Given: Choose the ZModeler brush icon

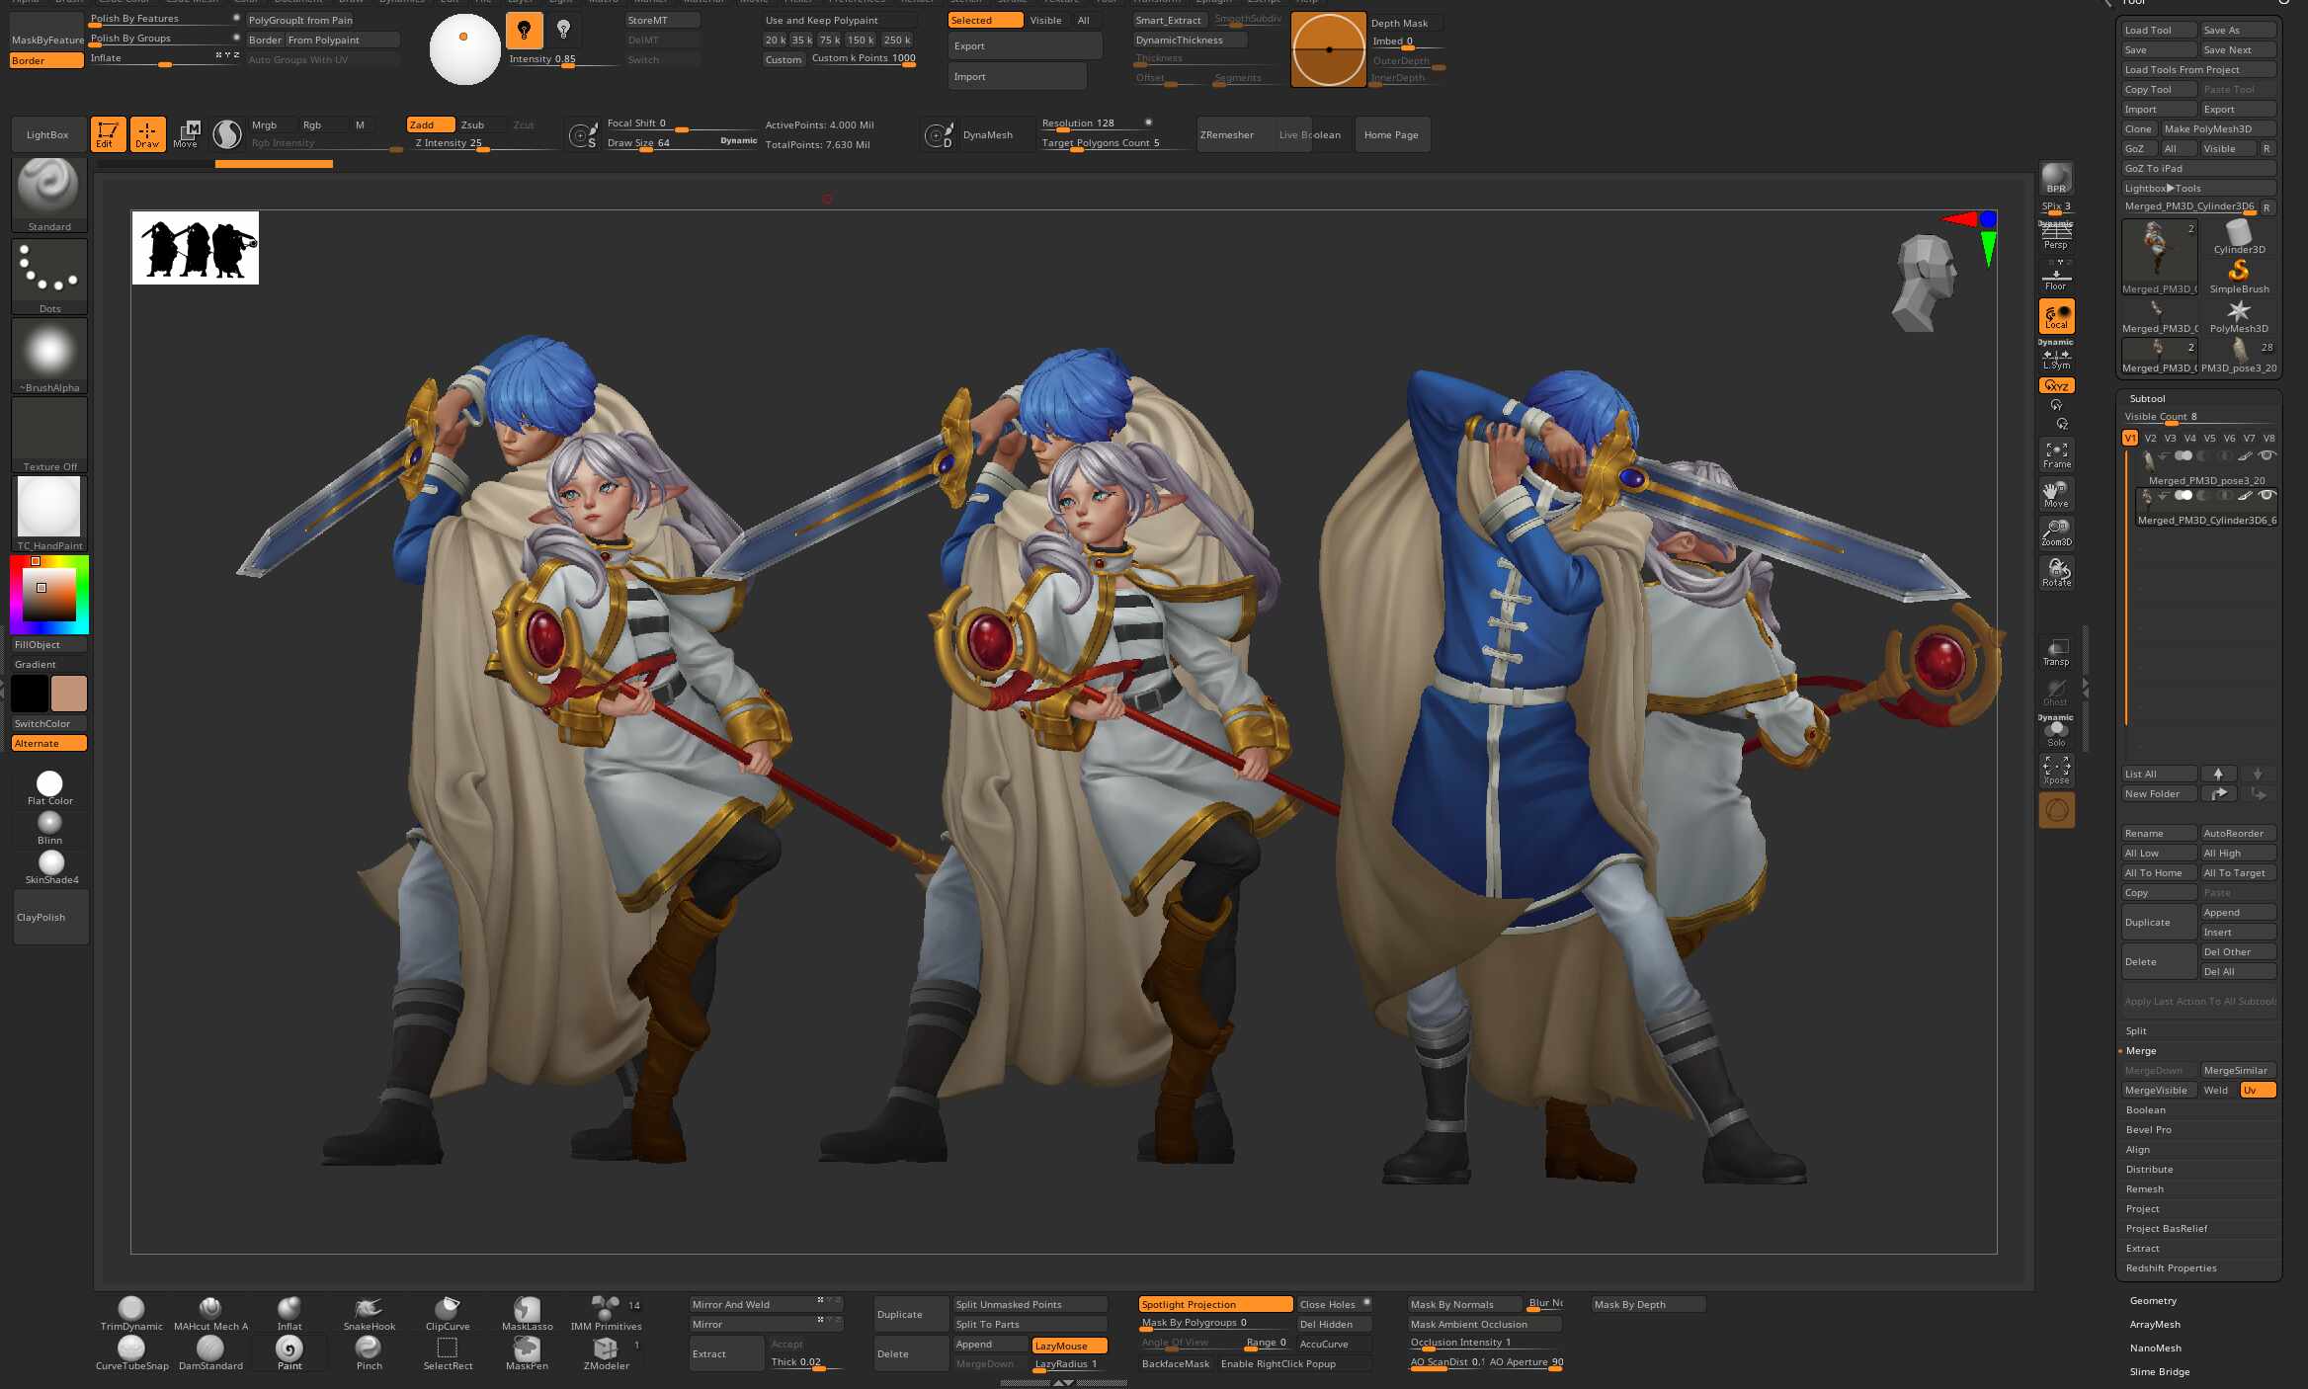Looking at the screenshot, I should tap(606, 1351).
